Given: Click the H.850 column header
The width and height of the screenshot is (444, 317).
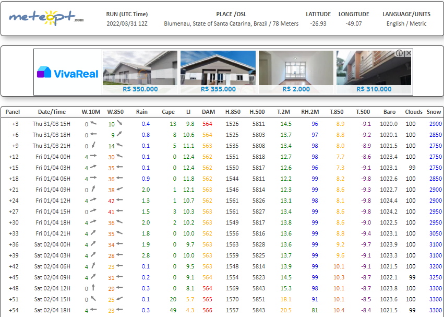Looking at the screenshot, I should (x=233, y=112).
